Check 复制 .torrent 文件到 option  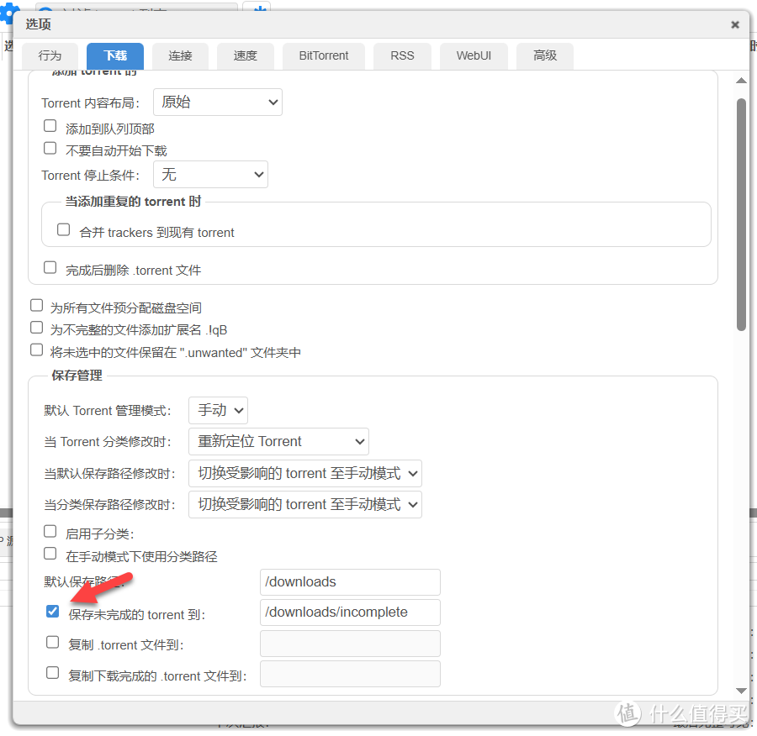tap(53, 643)
